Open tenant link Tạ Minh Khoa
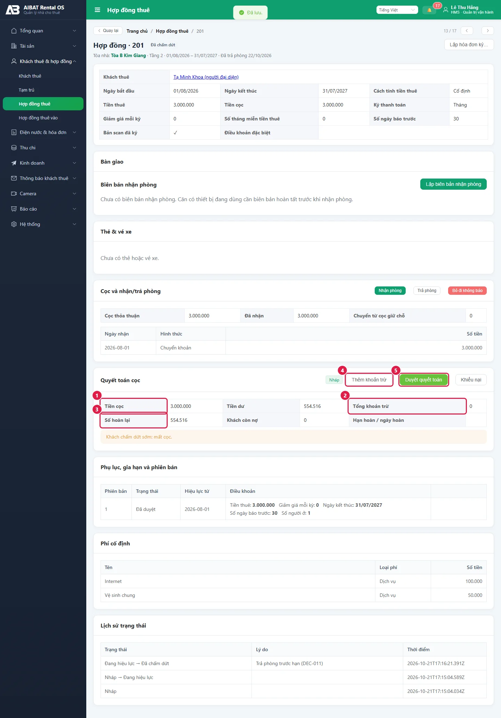Viewport: 501px width, 718px height. 206,77
